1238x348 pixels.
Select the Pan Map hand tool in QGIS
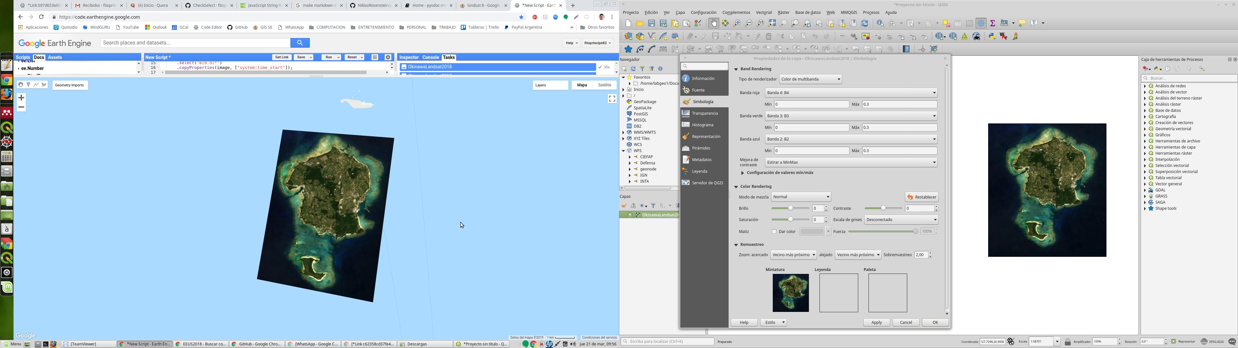(x=714, y=23)
